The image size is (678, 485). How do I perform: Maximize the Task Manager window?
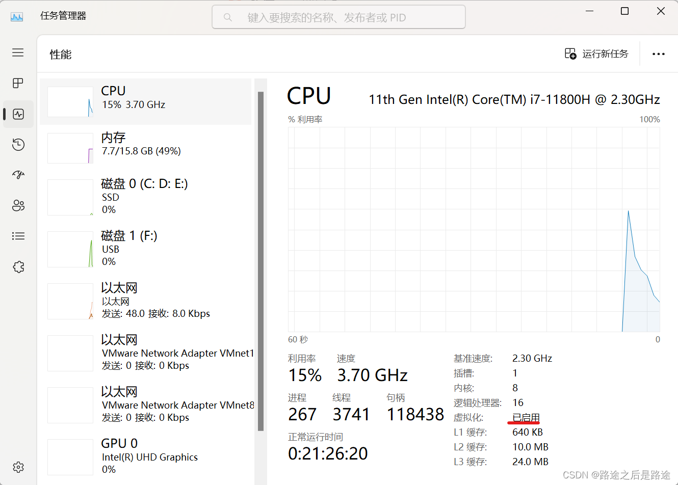tap(624, 11)
